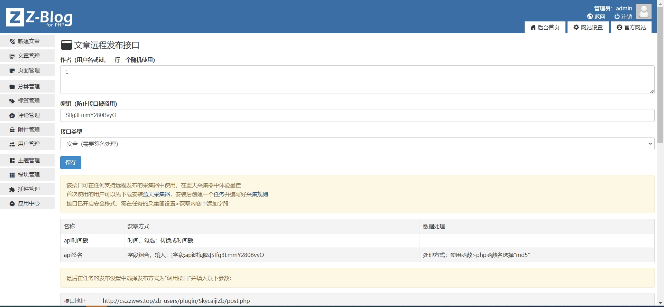Screen dimensions: 664x307
Task: Click the Z-Blog logo icon
Action: (15, 17)
